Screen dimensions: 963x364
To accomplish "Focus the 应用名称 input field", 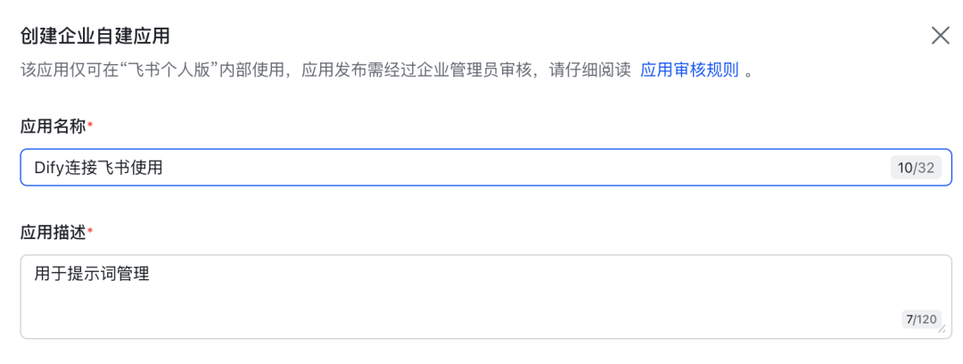I will click(x=487, y=167).
